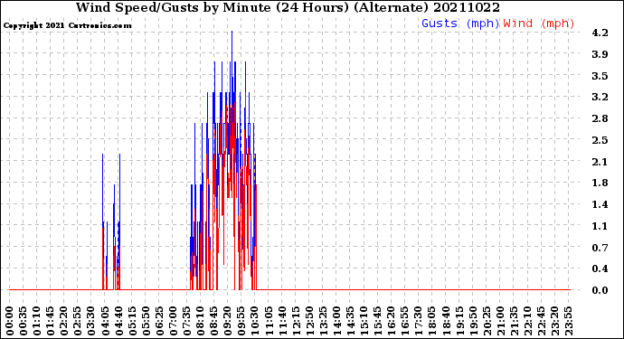Click the 00:00 time axis label
This screenshot has width=624, height=339.
tap(10, 321)
